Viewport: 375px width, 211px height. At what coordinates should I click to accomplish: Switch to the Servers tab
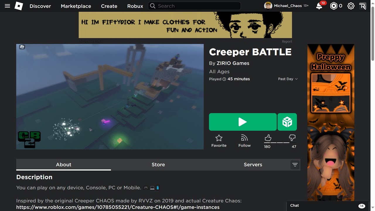[253, 165]
